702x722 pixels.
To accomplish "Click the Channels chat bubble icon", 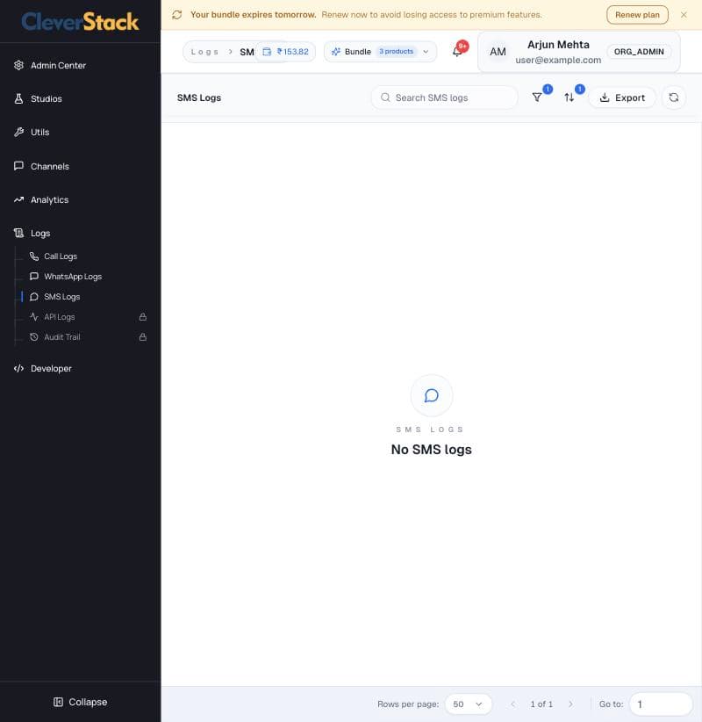I will pyautogui.click(x=18, y=166).
